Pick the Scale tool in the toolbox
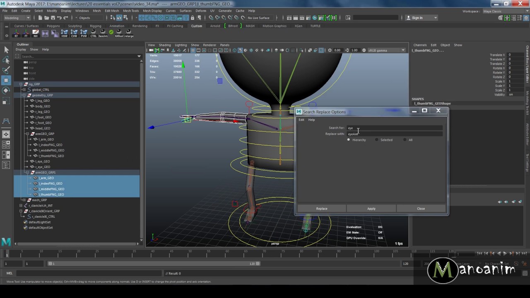This screenshot has height=298, width=530. point(6,101)
